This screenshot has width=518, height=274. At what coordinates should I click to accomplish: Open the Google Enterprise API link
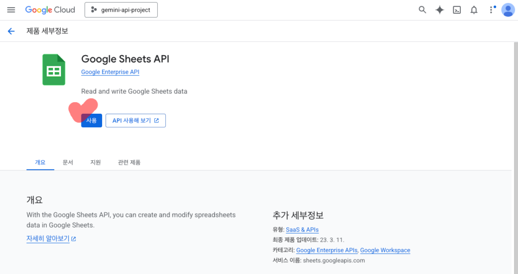click(x=110, y=72)
